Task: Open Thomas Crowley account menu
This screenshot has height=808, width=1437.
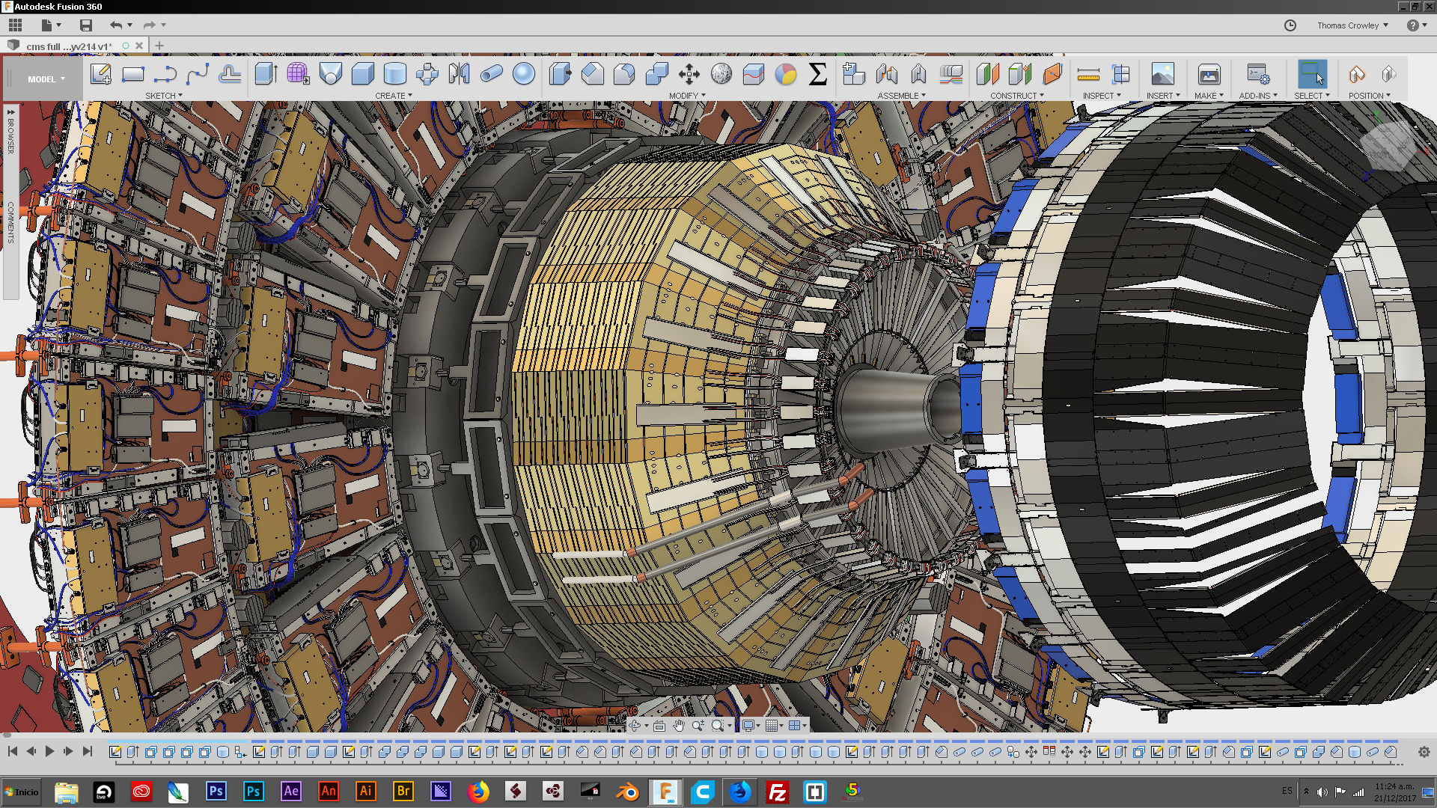Action: 1352,25
